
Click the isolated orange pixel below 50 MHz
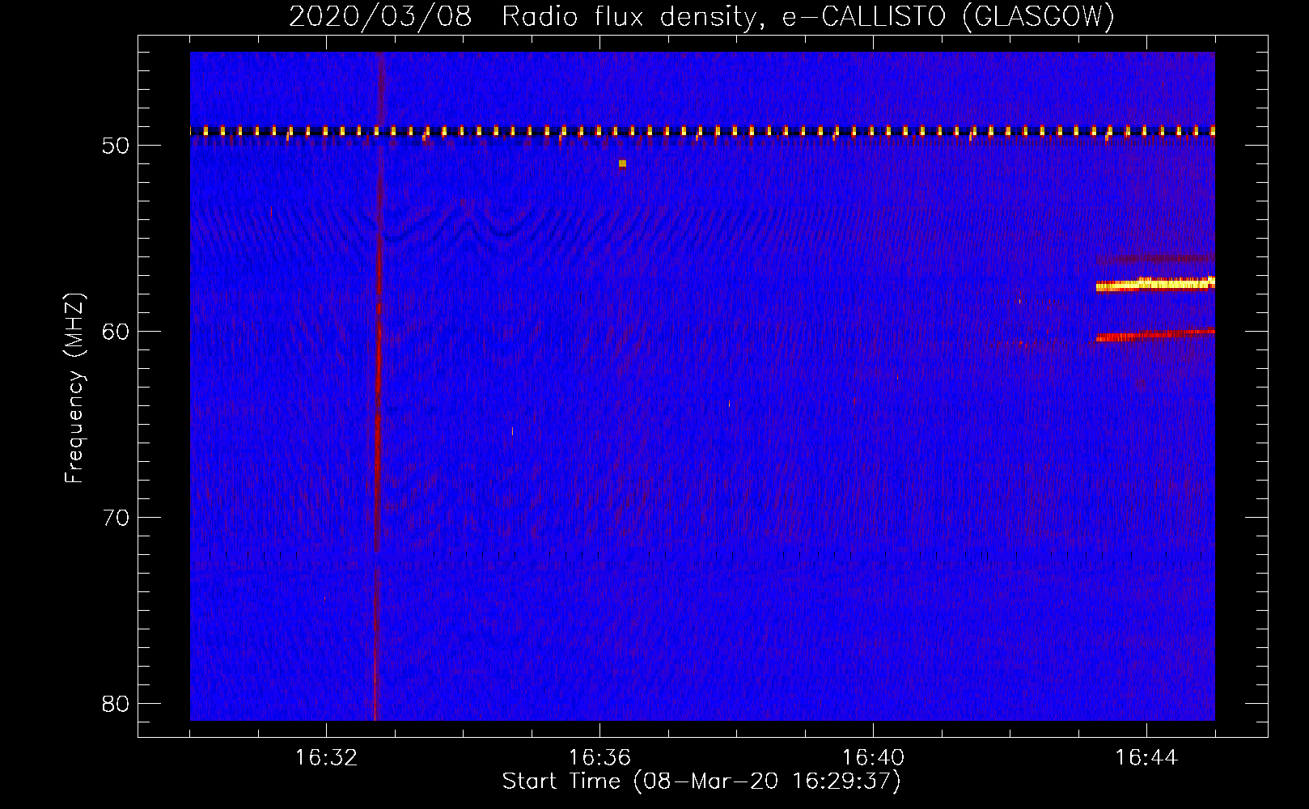click(x=622, y=163)
